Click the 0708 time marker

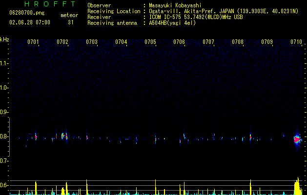(x=238, y=42)
